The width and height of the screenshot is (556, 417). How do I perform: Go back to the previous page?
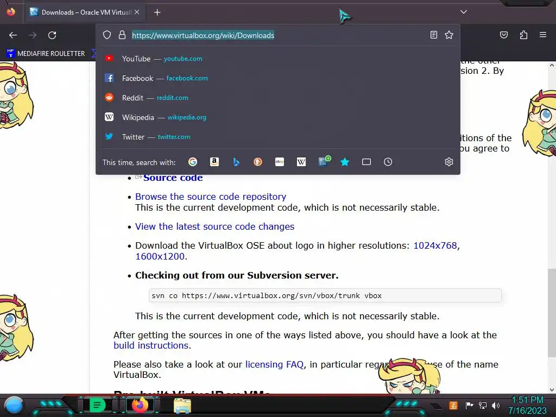(13, 35)
